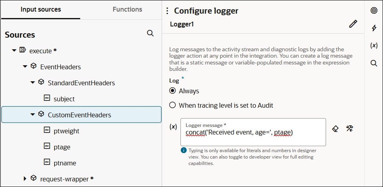The width and height of the screenshot is (383, 187).
Task: Select the subject element in tree
Action: 64,99
